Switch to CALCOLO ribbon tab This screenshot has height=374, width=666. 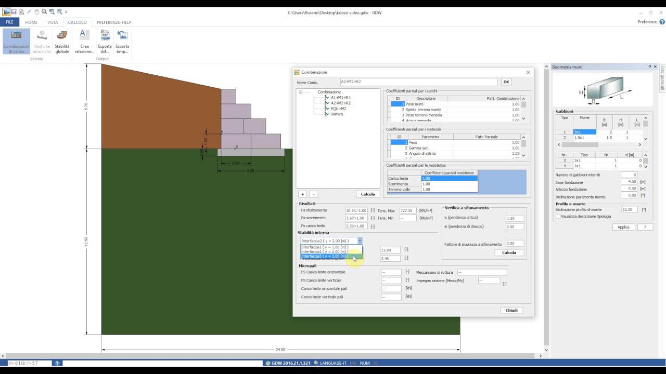tap(78, 22)
